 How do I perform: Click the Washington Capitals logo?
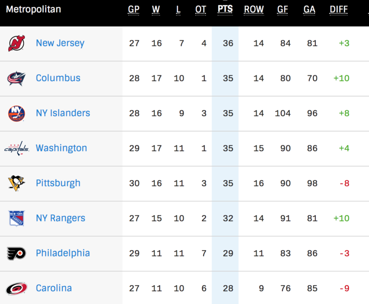tap(17, 148)
